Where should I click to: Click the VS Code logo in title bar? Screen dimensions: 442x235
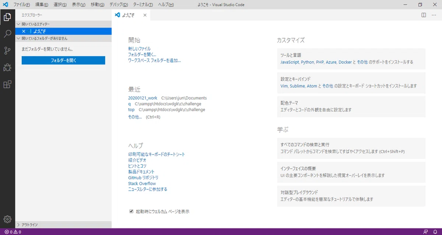tap(5, 5)
